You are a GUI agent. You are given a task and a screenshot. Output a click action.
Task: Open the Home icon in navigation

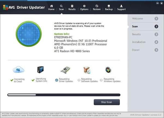point(51,6)
